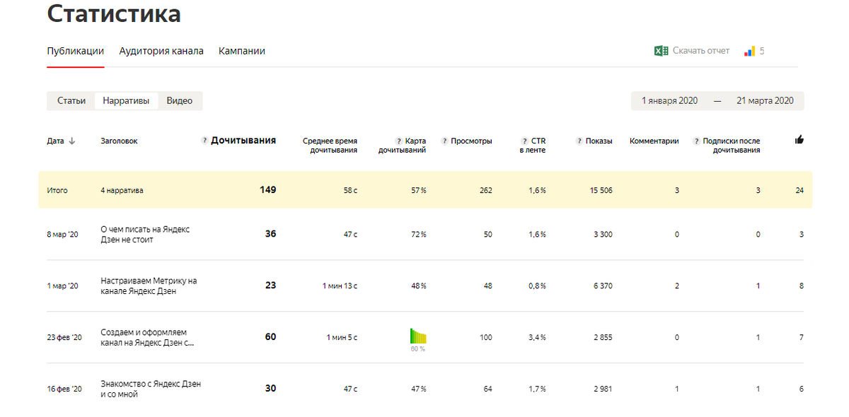Viewport: 849px width, 417px height.
Task: Open narrative 'Знакомство с Яндекс Дзен и со мной'
Action: click(x=151, y=389)
